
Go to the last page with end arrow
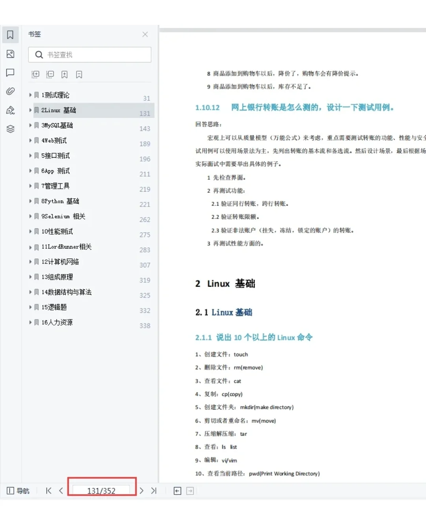click(x=154, y=491)
